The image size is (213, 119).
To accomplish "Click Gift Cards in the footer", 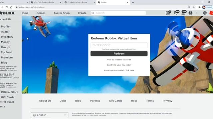I will [x=115, y=101].
